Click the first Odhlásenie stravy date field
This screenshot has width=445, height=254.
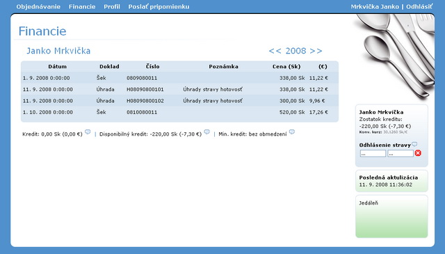click(x=373, y=153)
